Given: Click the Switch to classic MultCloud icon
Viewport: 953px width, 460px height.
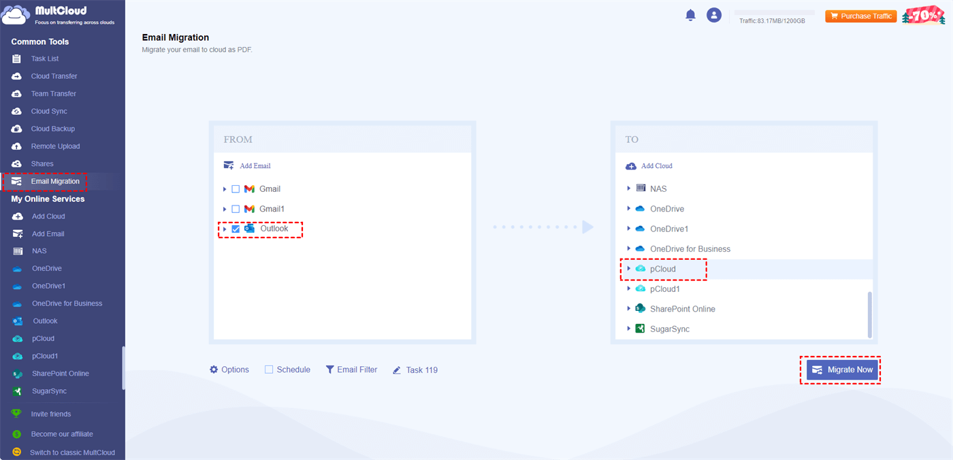Looking at the screenshot, I should 16,453.
